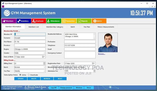Switch to Fitness Measurements tab
157x91 pixels.
point(106,27)
